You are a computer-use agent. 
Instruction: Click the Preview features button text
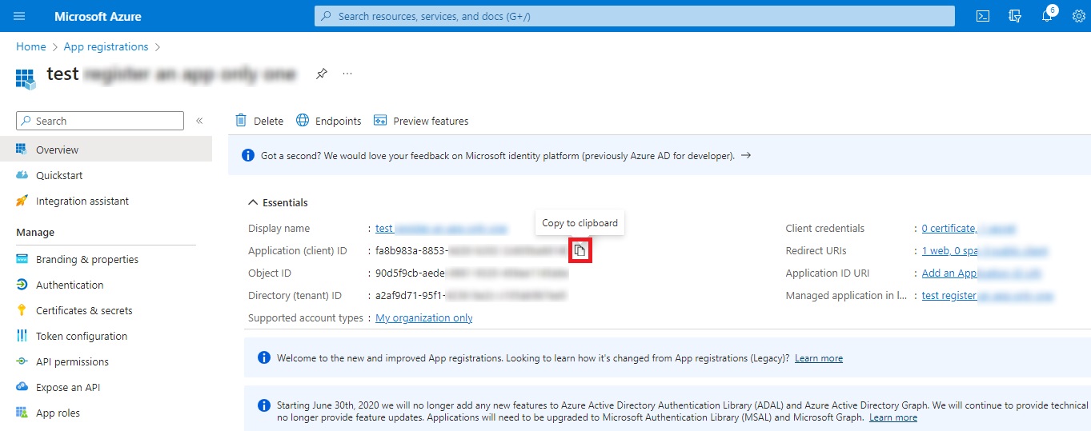431,121
